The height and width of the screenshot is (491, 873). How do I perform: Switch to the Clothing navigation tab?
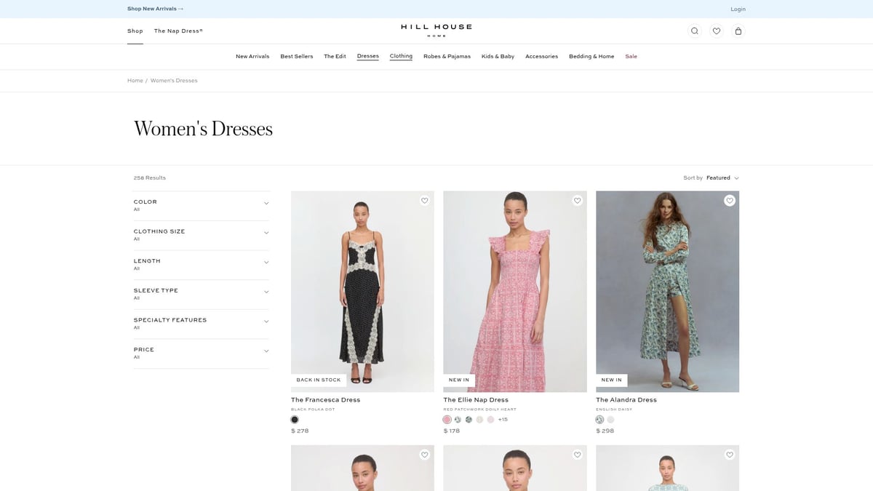(x=400, y=56)
